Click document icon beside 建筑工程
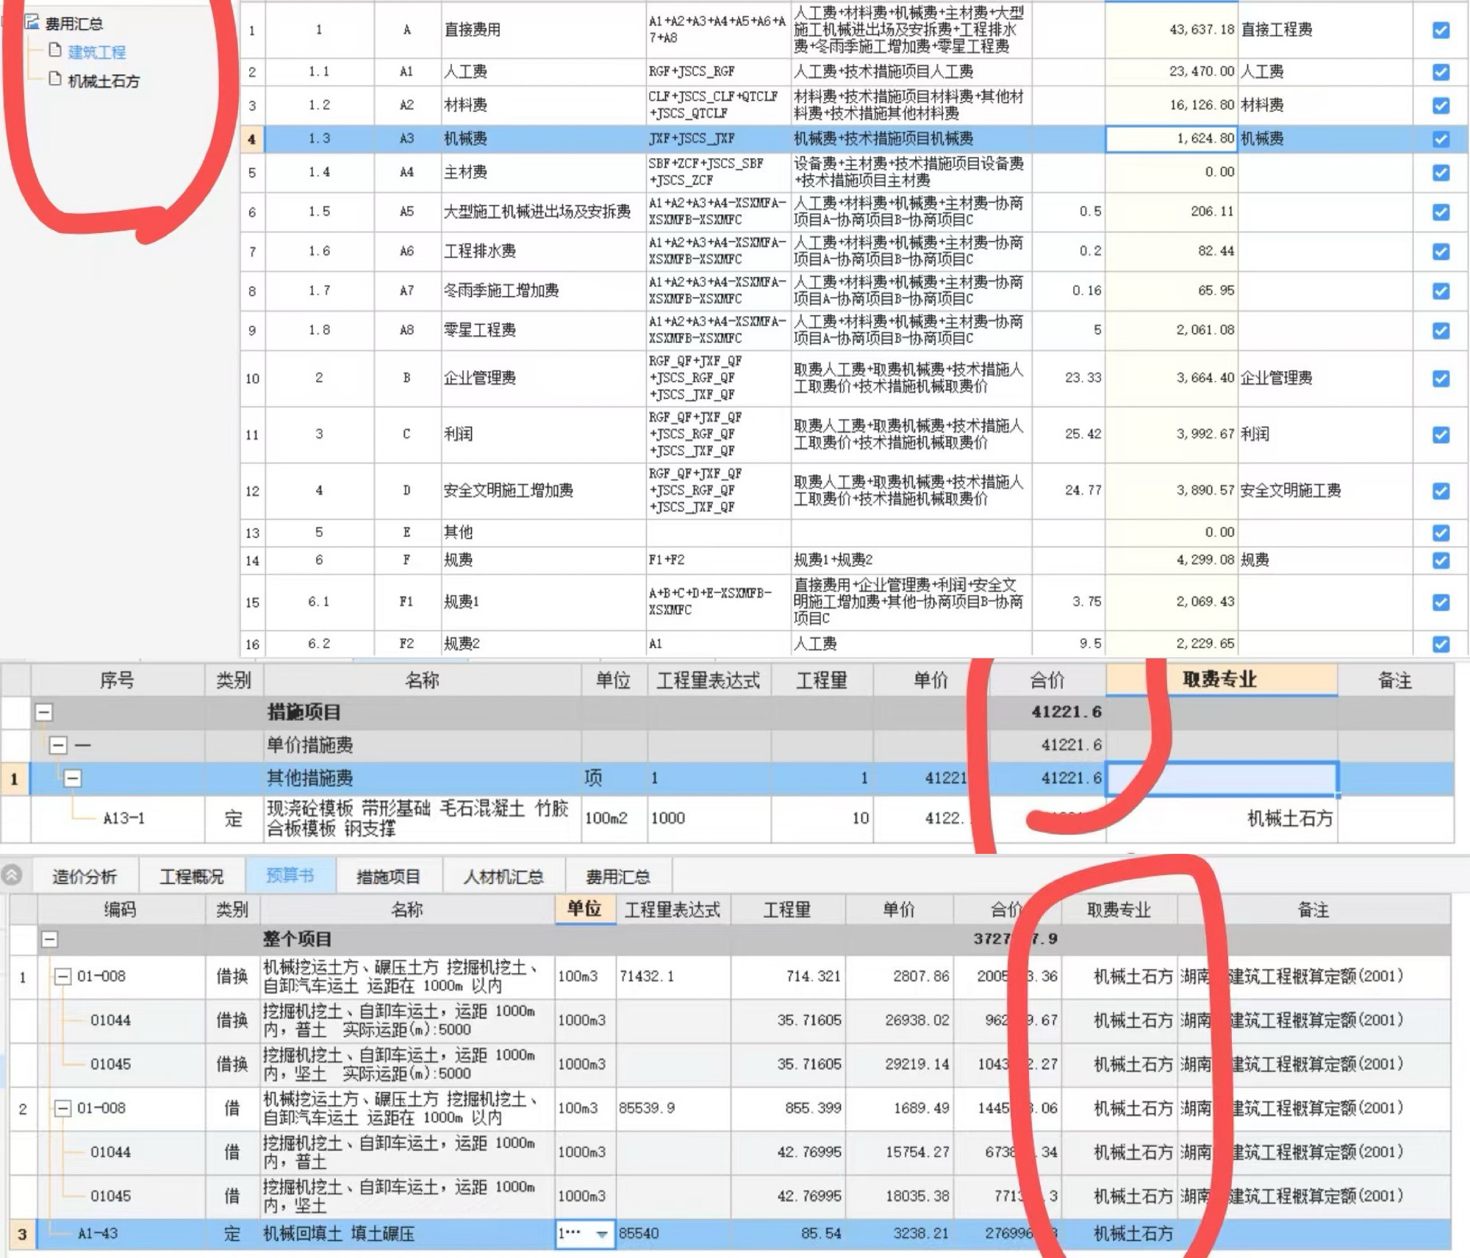 (x=55, y=51)
